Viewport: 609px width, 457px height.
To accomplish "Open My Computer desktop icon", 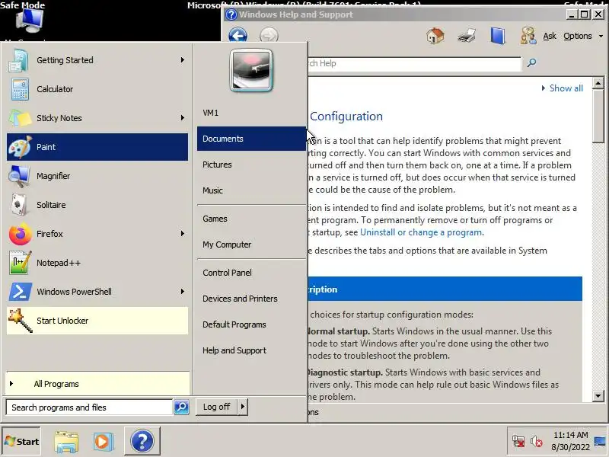I will (30, 21).
